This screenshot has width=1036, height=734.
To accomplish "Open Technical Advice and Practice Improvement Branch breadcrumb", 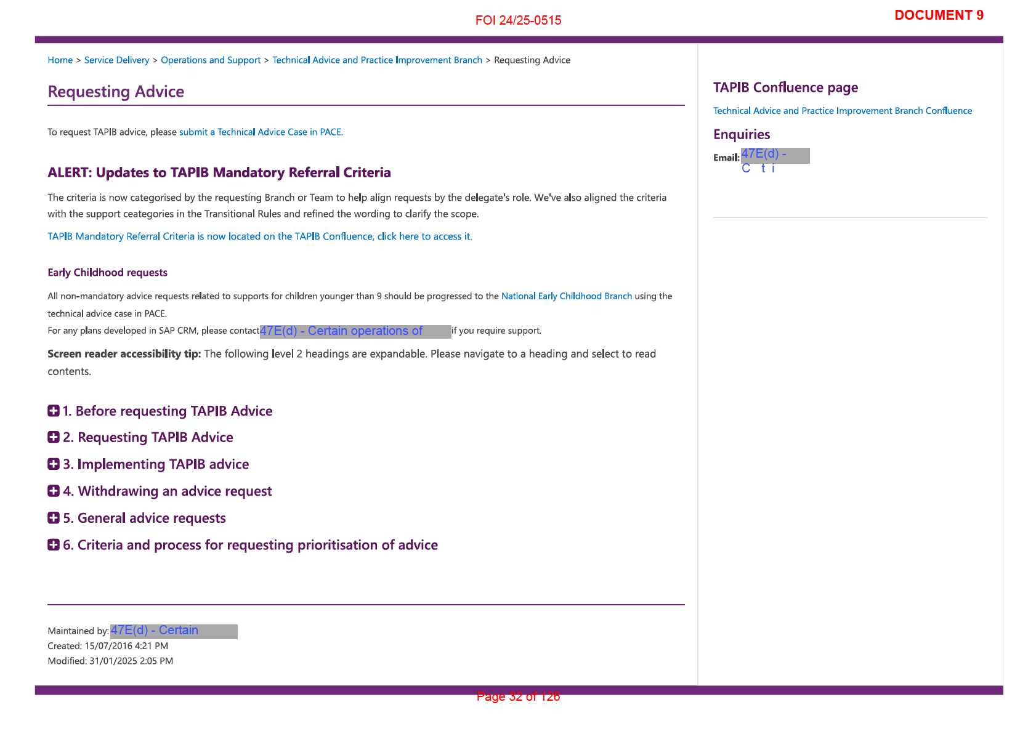I will (377, 60).
